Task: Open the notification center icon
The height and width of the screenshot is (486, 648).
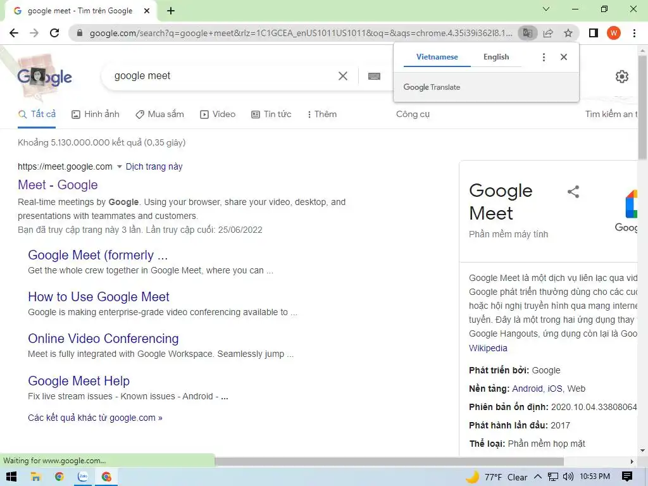Action: point(627,477)
